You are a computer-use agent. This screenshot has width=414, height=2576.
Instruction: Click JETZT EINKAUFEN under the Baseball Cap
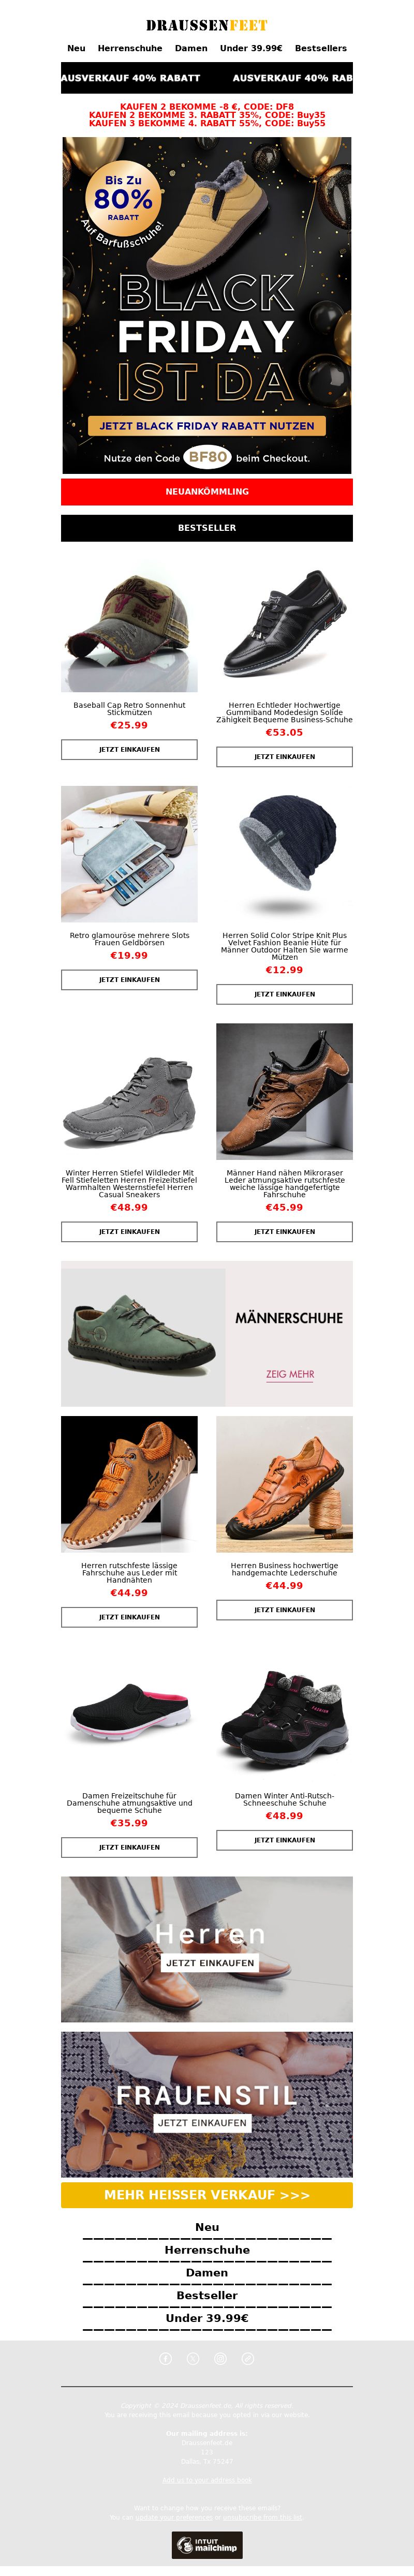point(129,749)
